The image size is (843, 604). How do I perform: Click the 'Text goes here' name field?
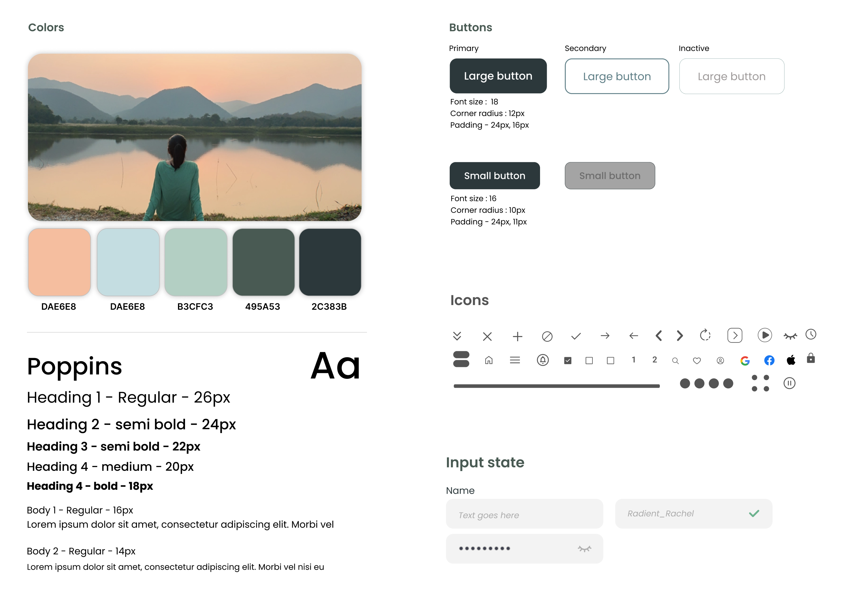point(524,515)
